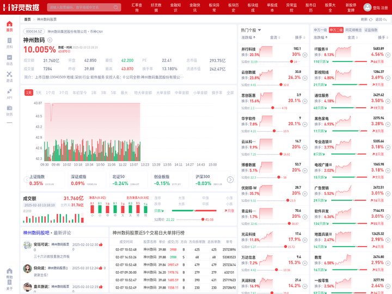Open the API sidebar icon
The height and width of the screenshot is (294, 392).
click(x=9, y=91)
